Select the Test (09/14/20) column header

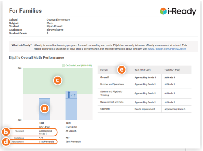tap(142, 70)
